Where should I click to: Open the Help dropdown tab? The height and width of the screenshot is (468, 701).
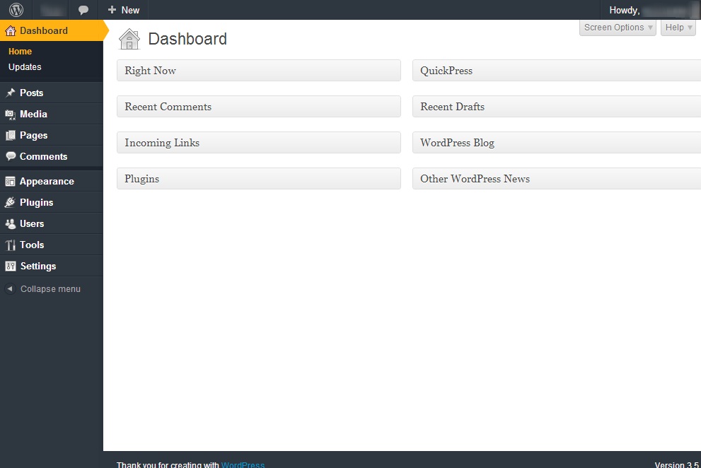pyautogui.click(x=678, y=28)
